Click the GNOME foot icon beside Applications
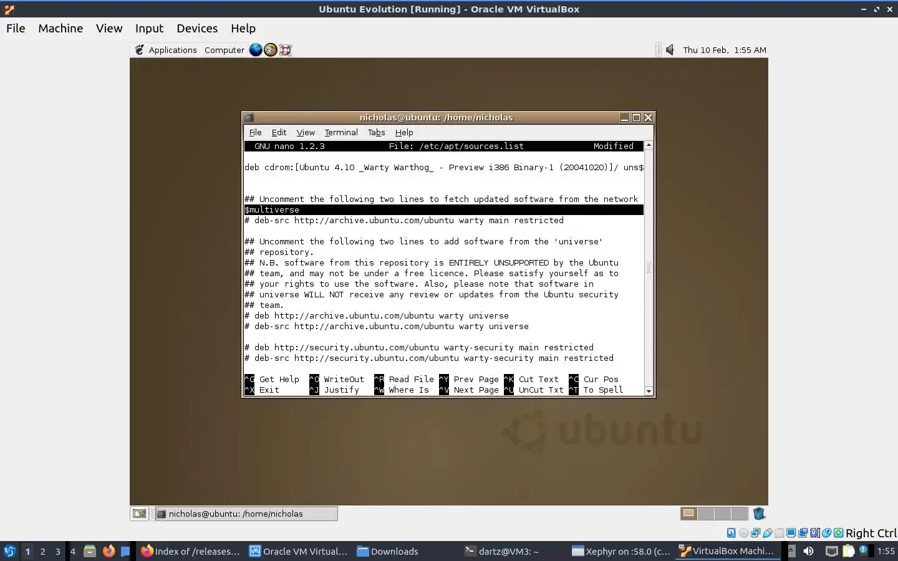The width and height of the screenshot is (898, 561). point(140,50)
